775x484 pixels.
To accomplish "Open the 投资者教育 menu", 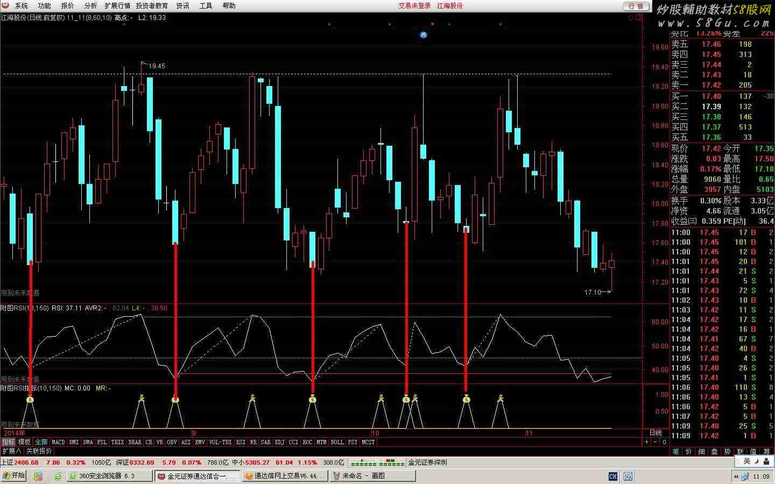I will (x=152, y=5).
